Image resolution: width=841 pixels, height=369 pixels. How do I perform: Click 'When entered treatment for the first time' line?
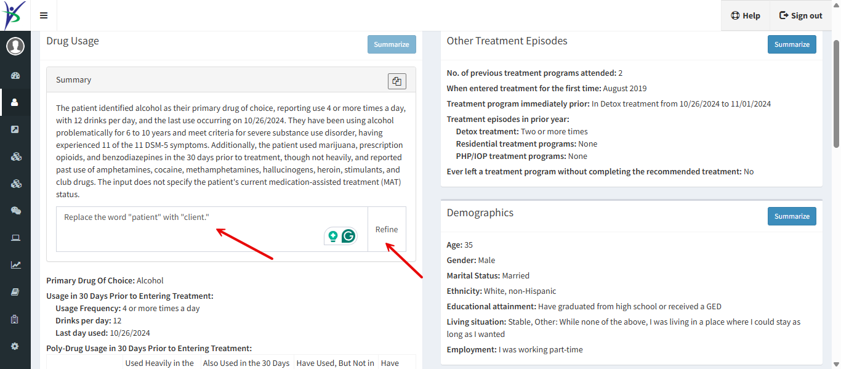pyautogui.click(x=547, y=89)
